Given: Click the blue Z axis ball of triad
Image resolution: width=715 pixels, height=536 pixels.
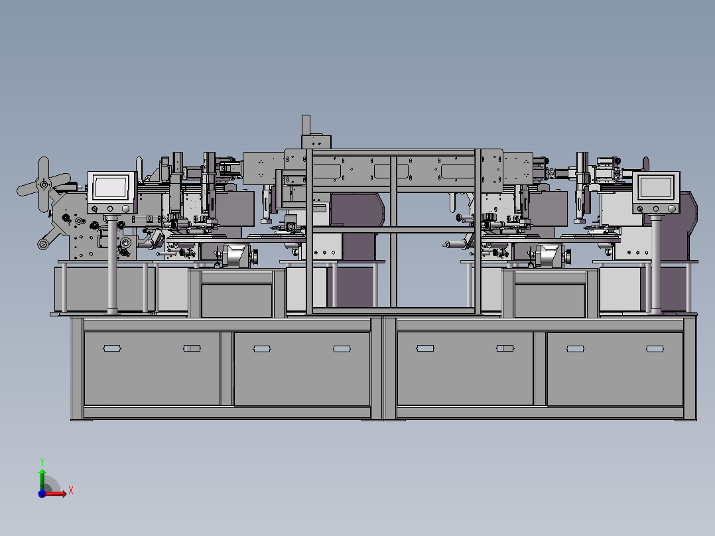Looking at the screenshot, I should click(x=42, y=494).
